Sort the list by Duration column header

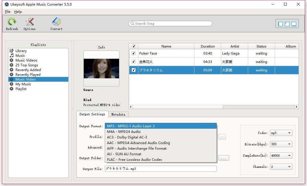click(x=208, y=46)
